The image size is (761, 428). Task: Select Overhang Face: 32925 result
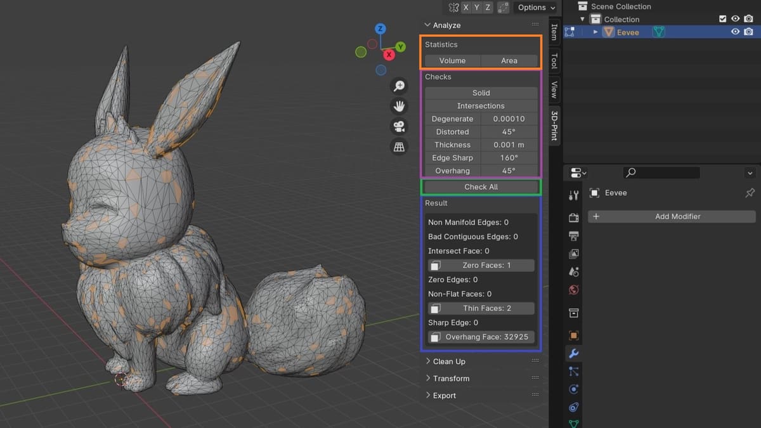tap(481, 337)
